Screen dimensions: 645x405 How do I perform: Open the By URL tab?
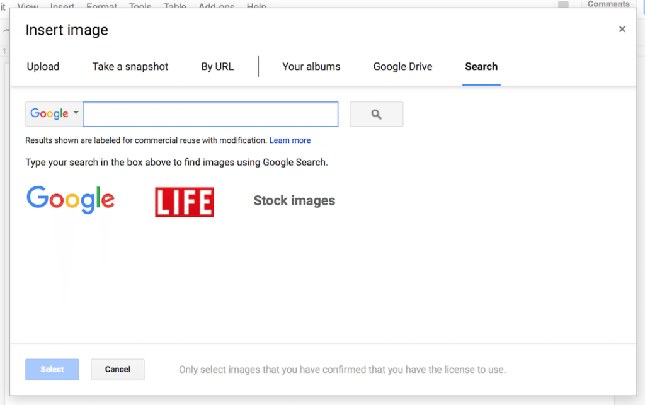pyautogui.click(x=217, y=66)
